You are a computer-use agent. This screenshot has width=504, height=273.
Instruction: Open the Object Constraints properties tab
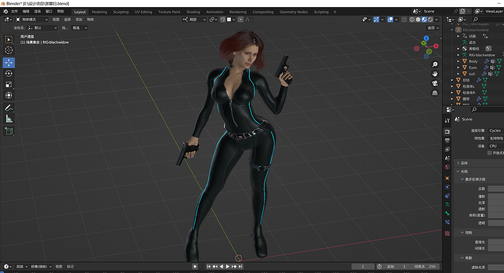tap(447, 196)
